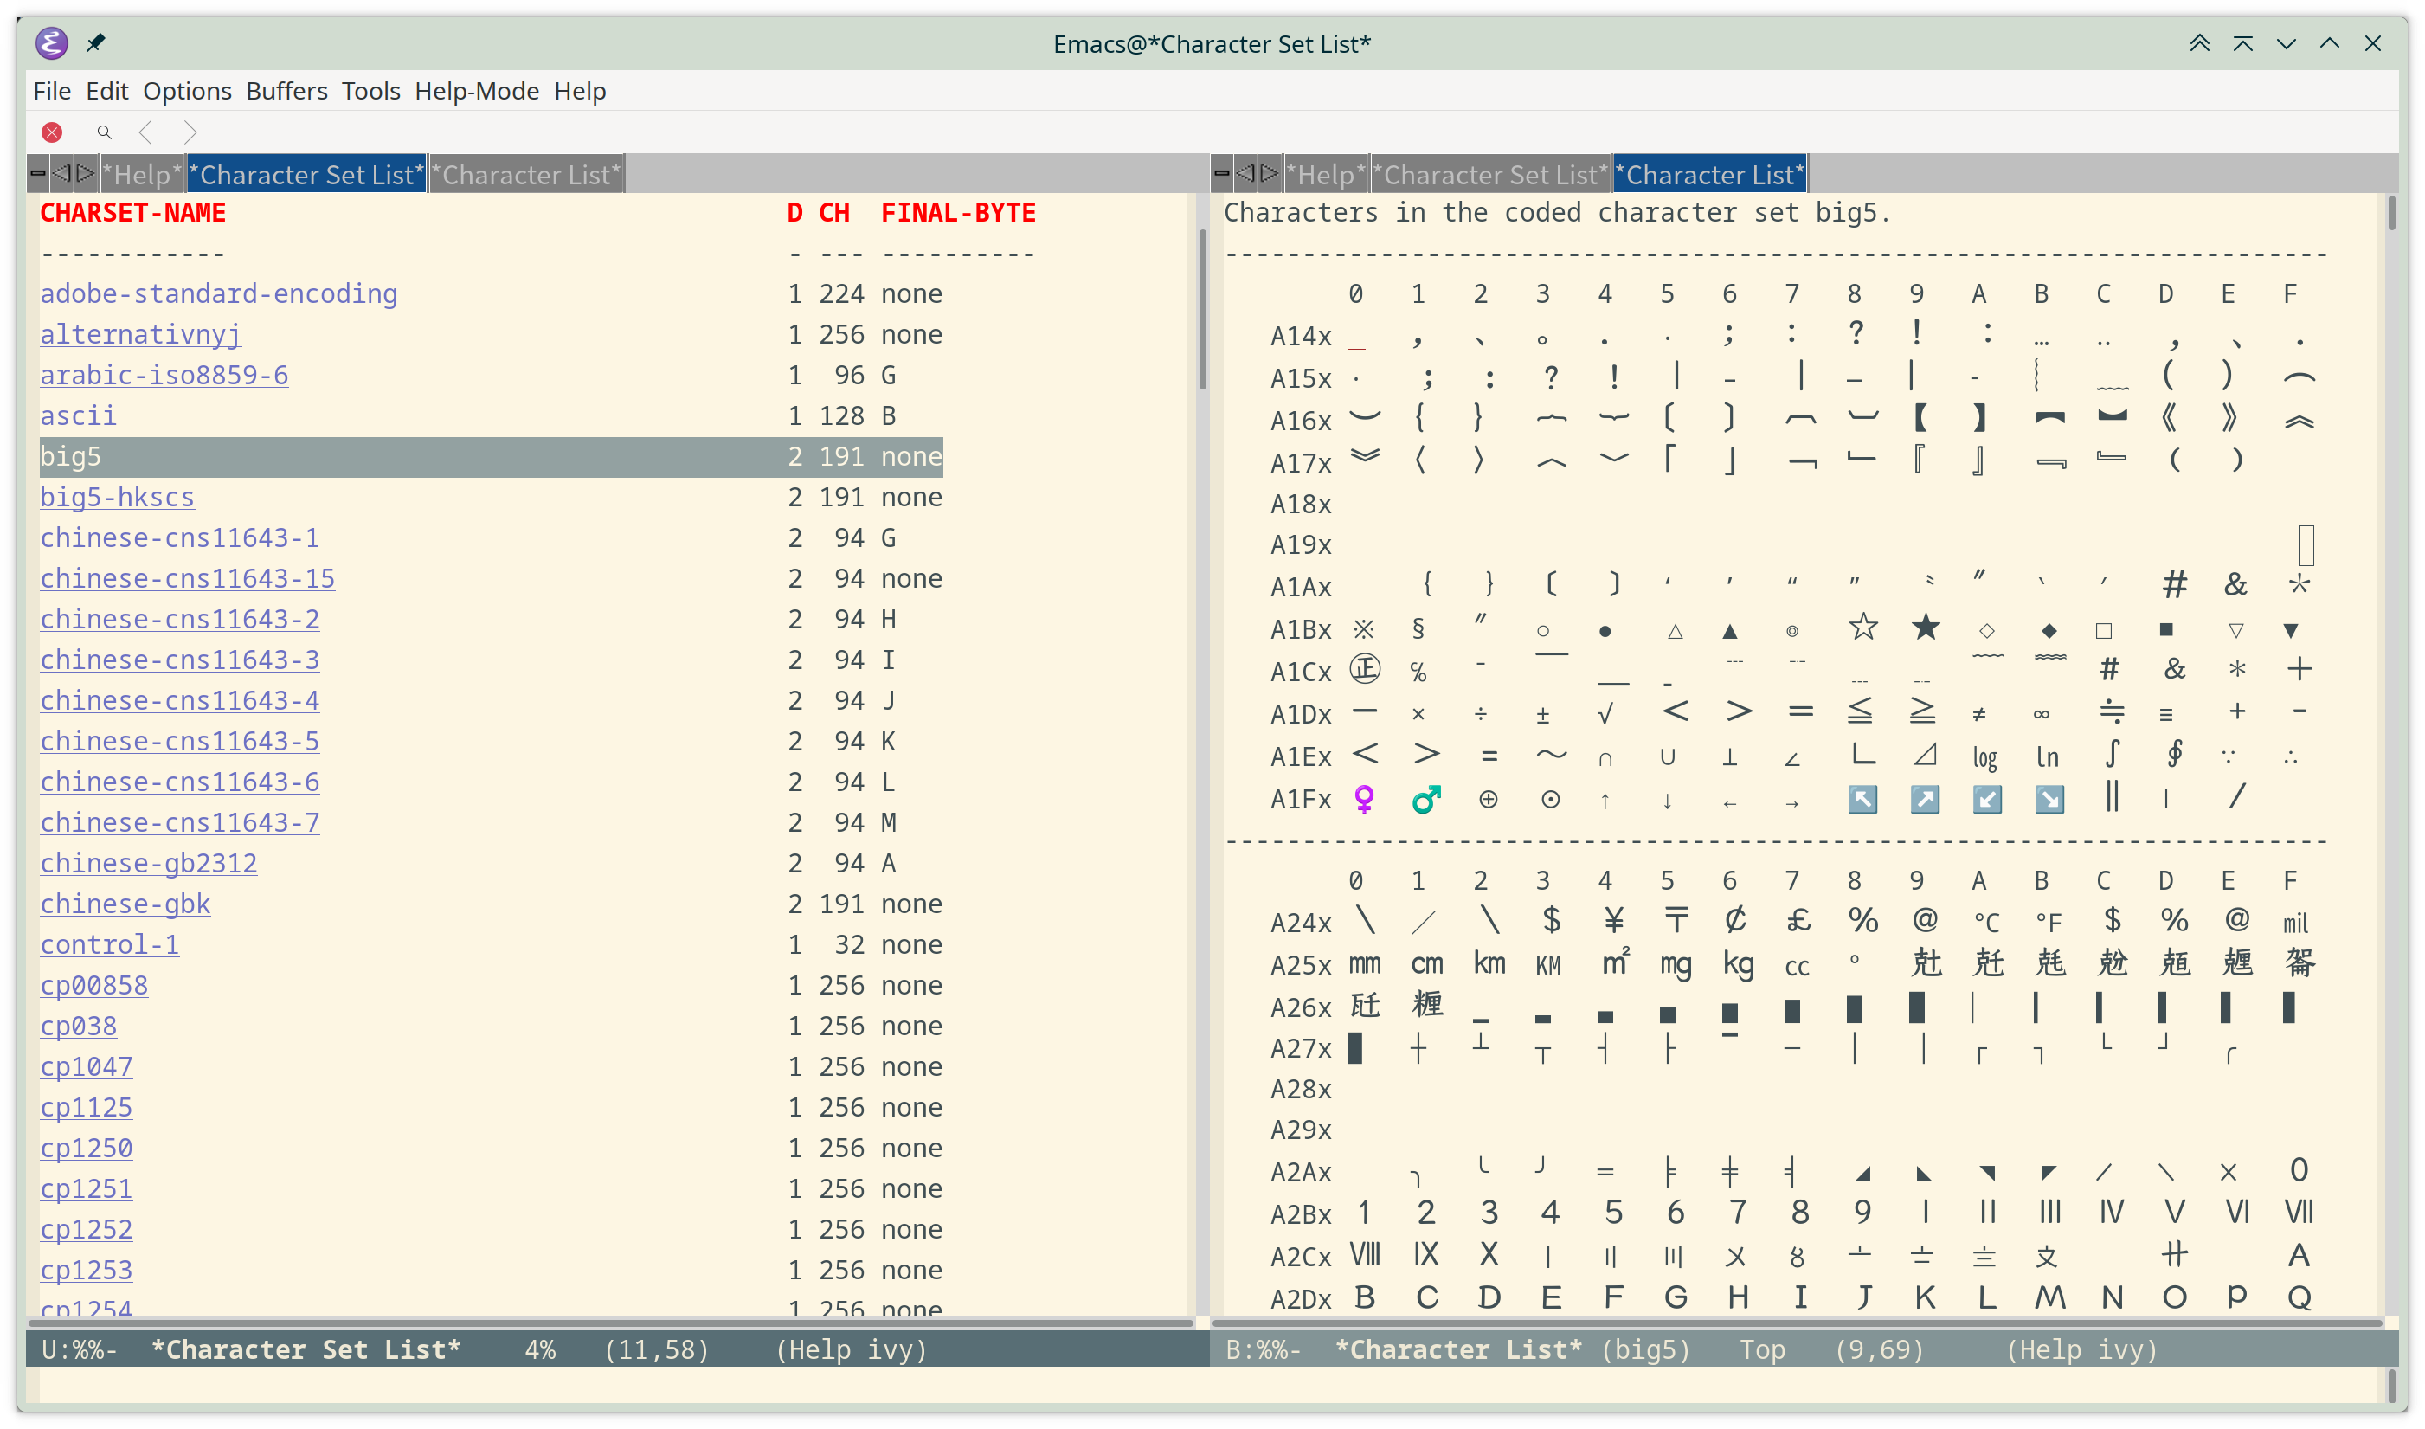Open the File menu
This screenshot has height=1429, width=2425.
(52, 91)
